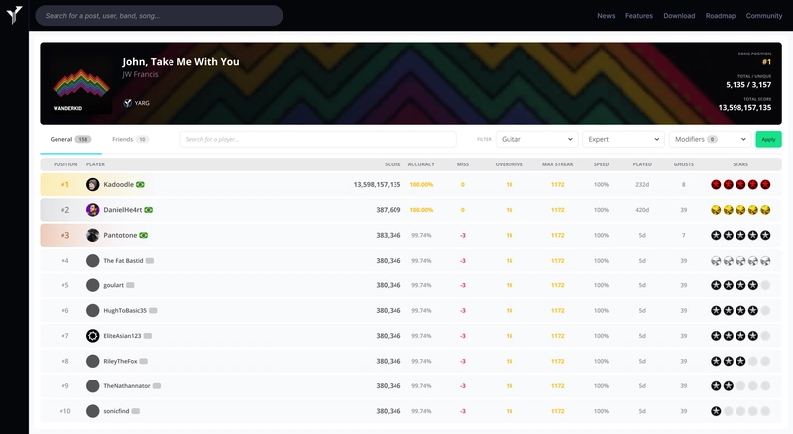Click the song title John, Take Me With You
793x434 pixels.
(x=180, y=62)
